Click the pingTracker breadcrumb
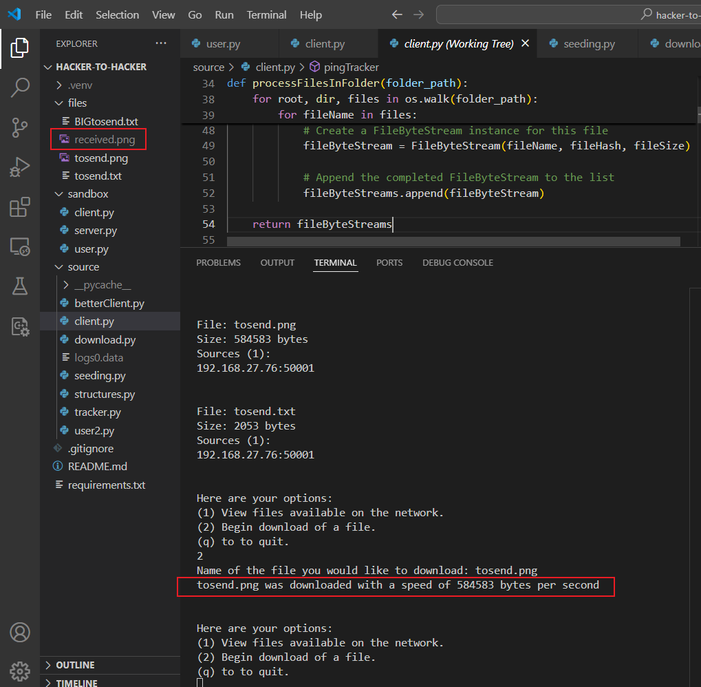The image size is (701, 687). (350, 67)
